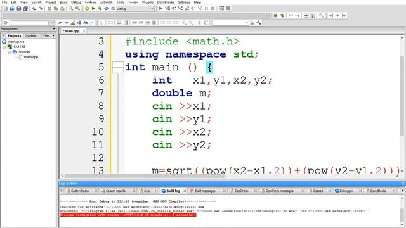
Task: Save the current file with the Save icon
Action: point(18,8)
